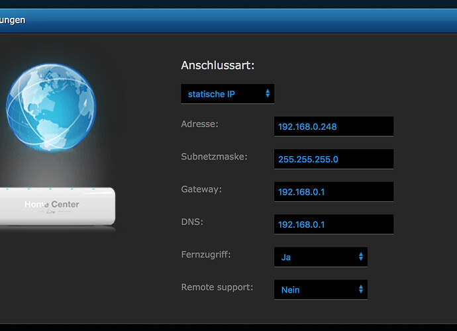Open the statische IP connection type dropdown
This screenshot has height=331, width=457.
(x=227, y=94)
